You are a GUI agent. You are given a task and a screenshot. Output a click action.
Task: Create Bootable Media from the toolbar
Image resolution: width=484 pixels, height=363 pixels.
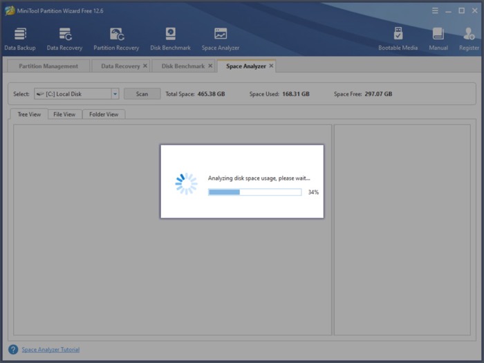click(398, 39)
